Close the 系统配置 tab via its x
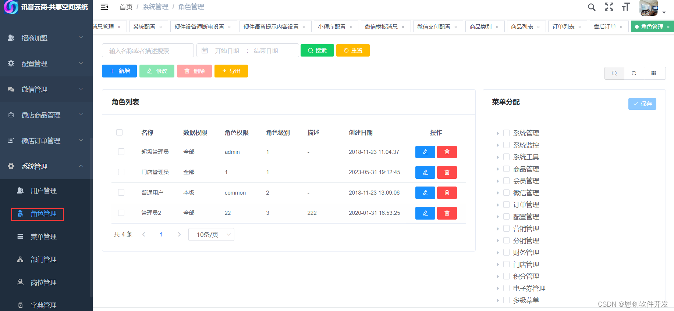 160,27
